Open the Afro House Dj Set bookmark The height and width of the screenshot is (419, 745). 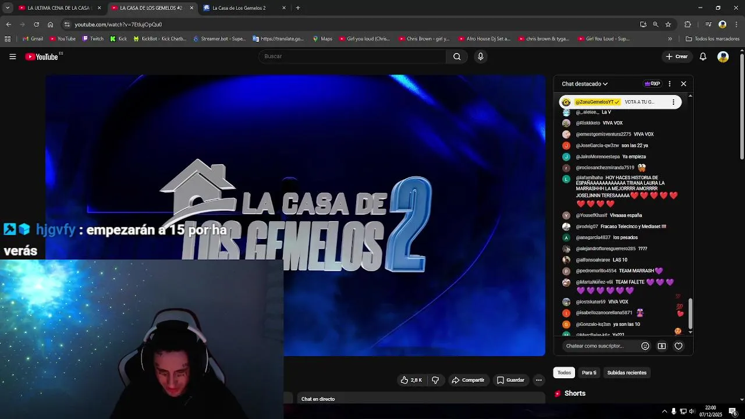484,39
